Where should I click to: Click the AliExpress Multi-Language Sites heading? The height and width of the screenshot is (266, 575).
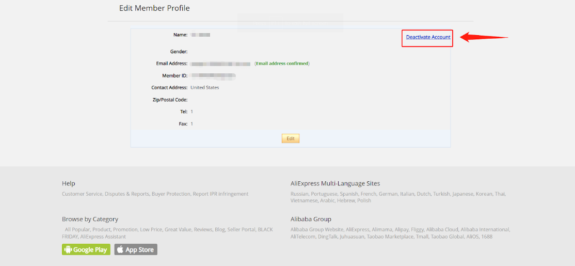tap(335, 183)
